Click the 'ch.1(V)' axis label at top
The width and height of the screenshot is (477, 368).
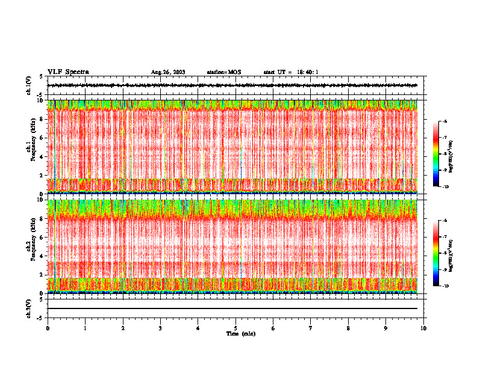29,85
